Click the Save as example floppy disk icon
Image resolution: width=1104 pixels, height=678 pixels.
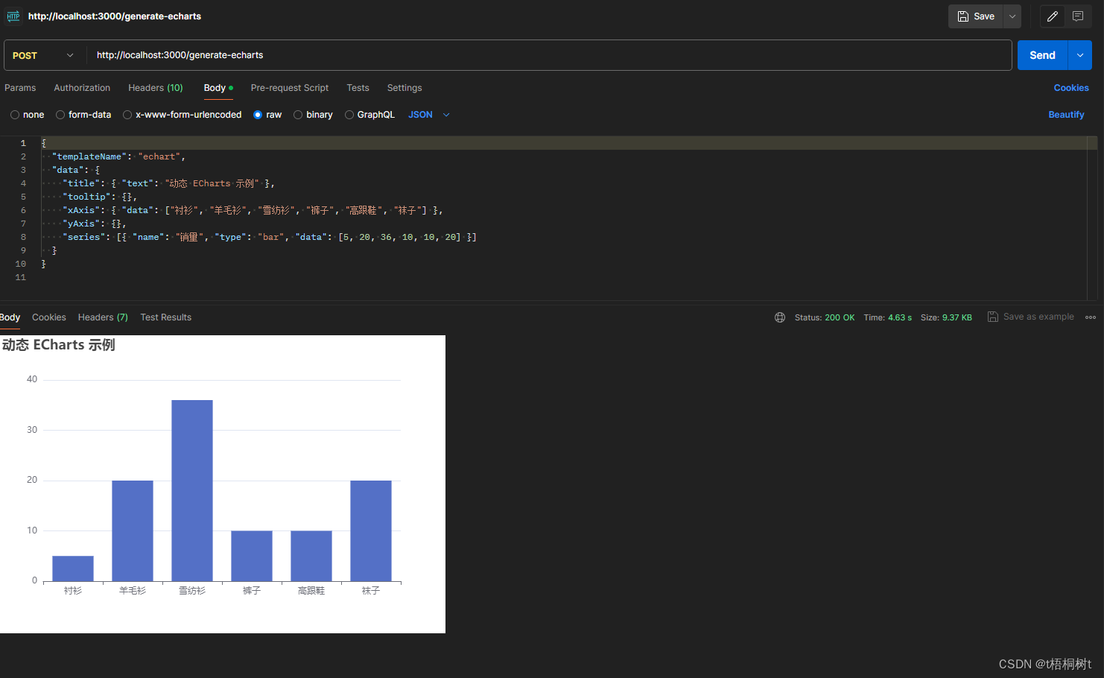coord(992,316)
